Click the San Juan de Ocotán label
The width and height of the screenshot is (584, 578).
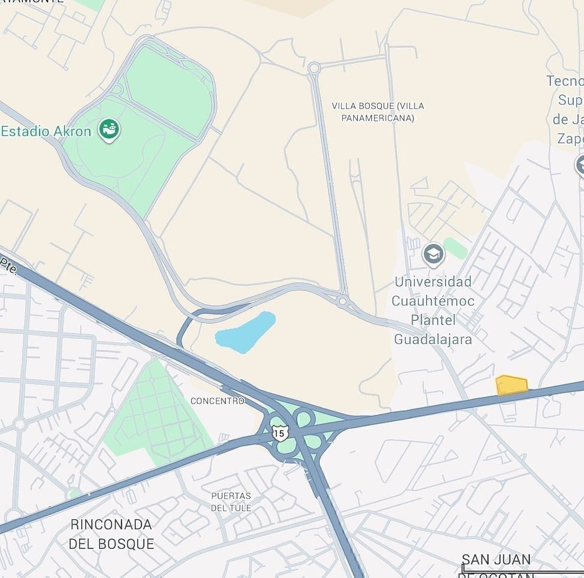click(x=496, y=566)
